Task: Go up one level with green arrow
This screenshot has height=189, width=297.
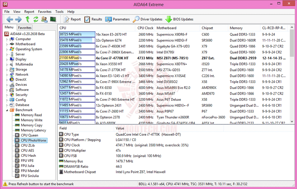Action: [x=28, y=19]
